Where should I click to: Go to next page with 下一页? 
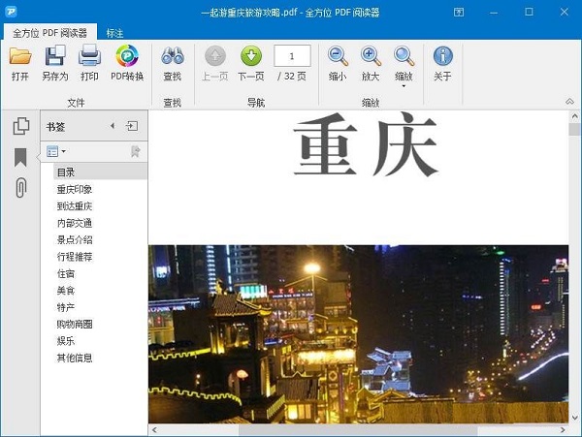point(251,56)
